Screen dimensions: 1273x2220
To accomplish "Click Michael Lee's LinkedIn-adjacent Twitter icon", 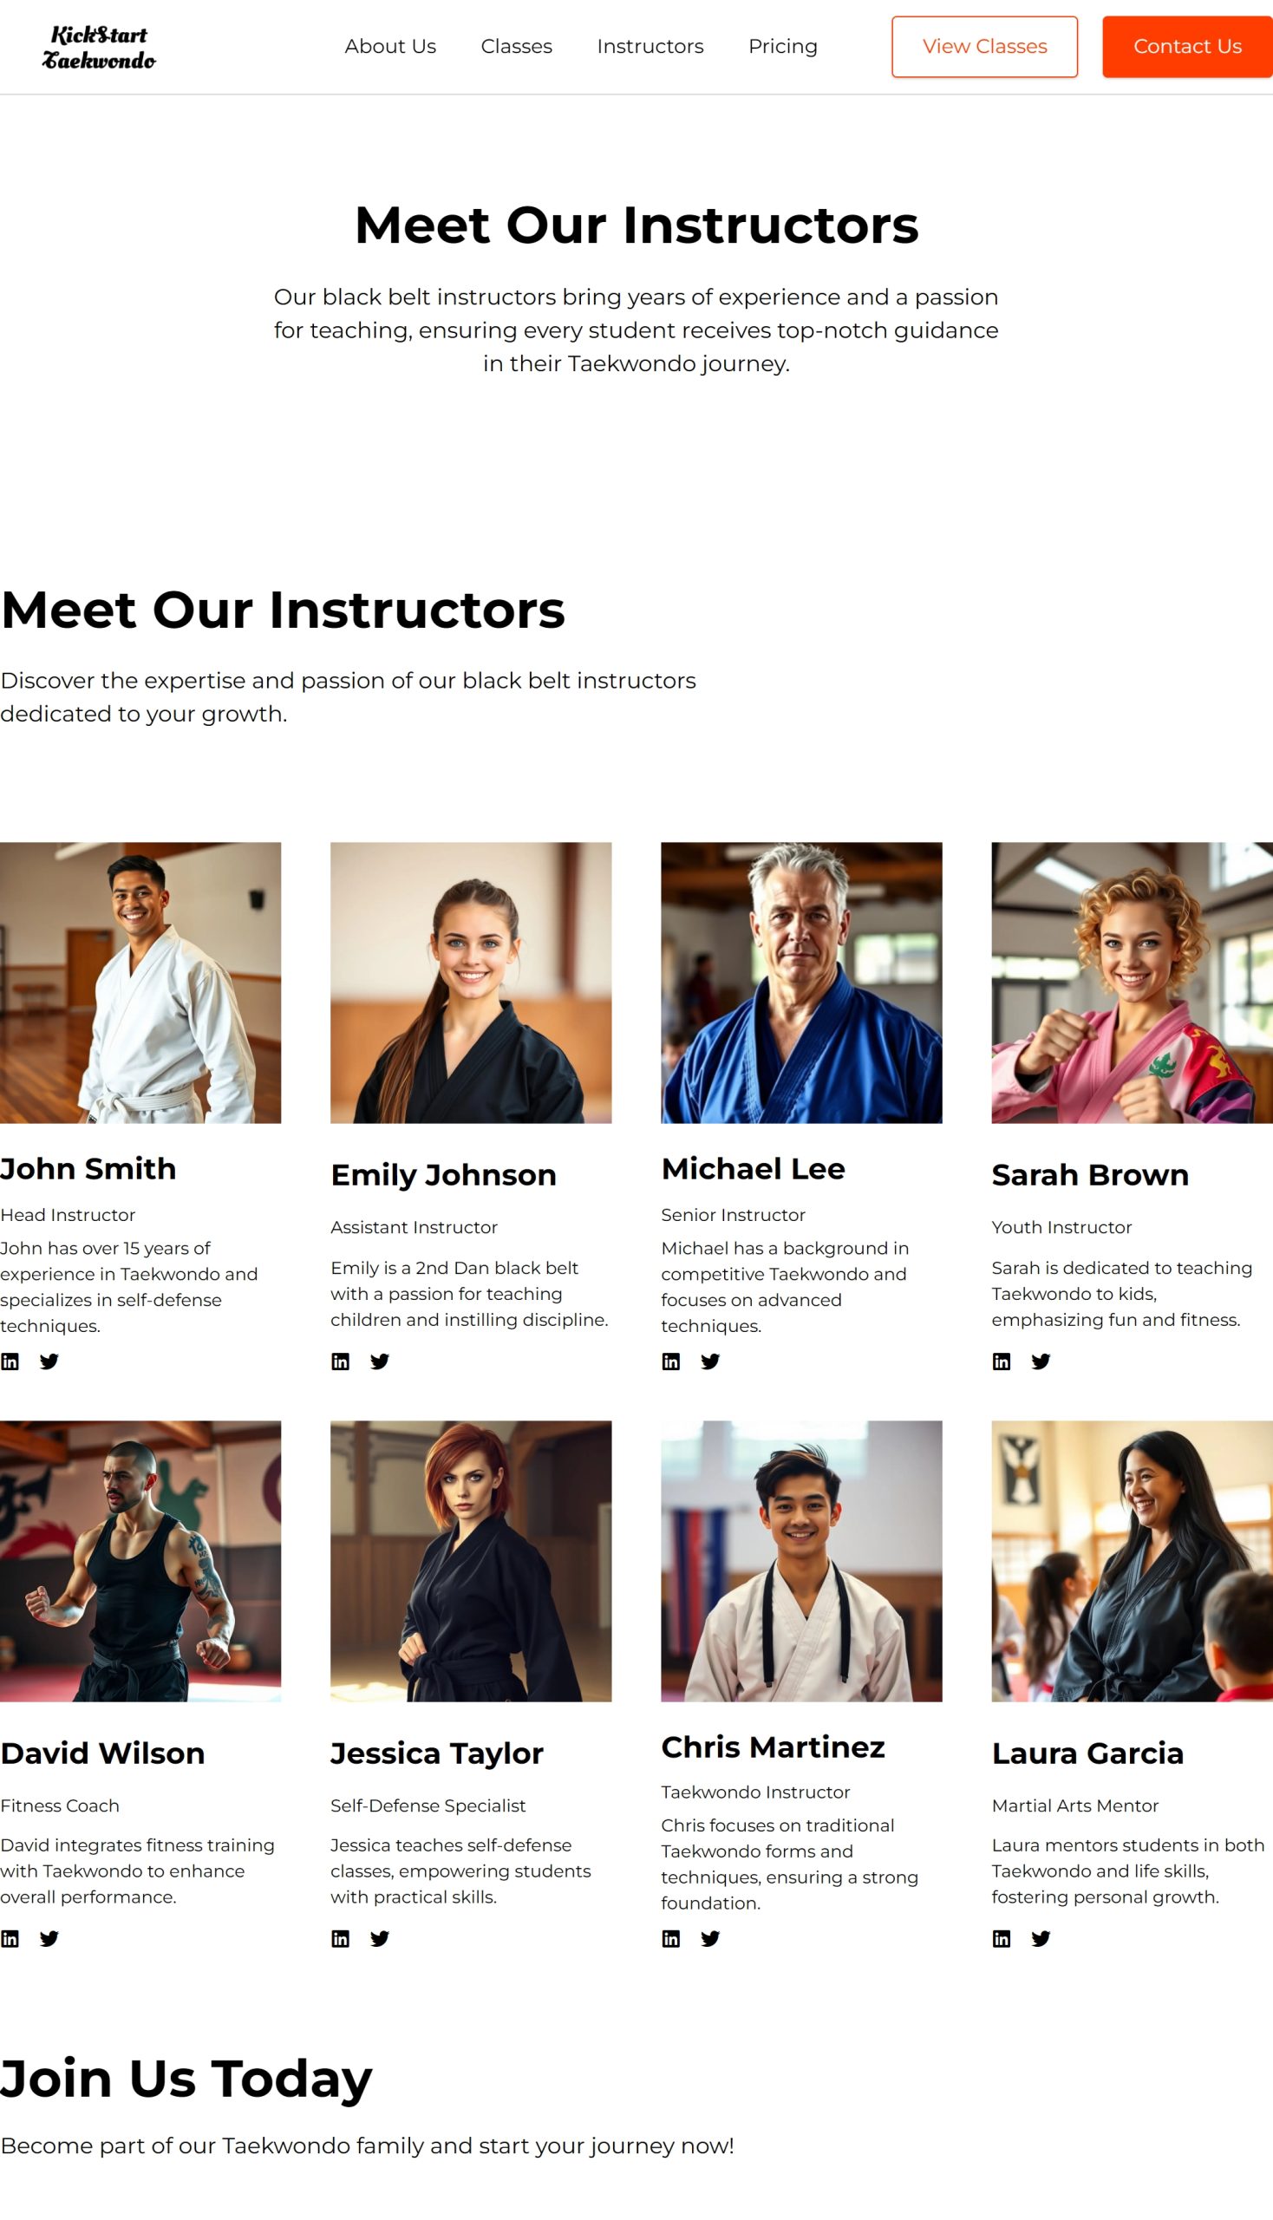I will (710, 1361).
